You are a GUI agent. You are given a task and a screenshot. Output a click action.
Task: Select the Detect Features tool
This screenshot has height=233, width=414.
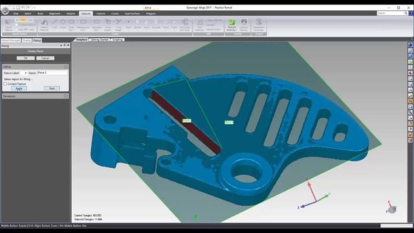tap(44, 25)
